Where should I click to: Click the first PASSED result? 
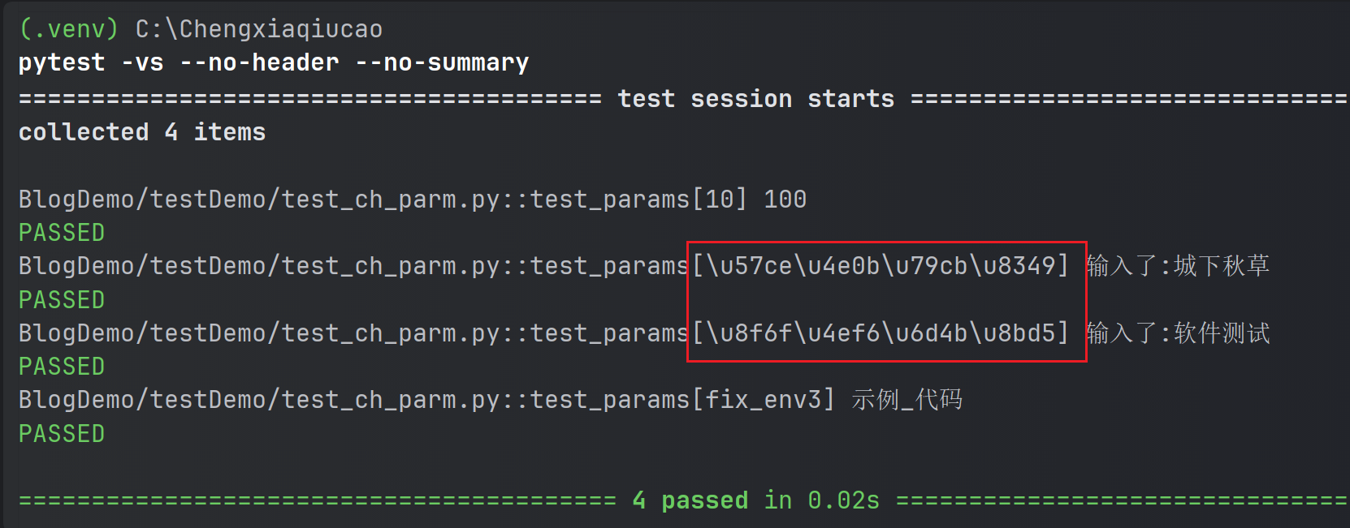pos(62,233)
